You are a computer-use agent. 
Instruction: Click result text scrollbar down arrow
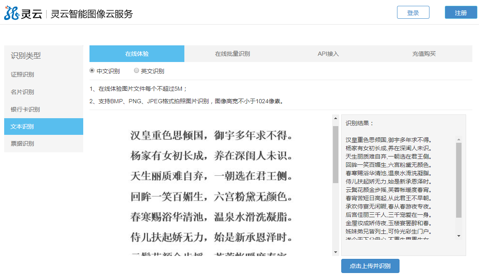coord(459,236)
